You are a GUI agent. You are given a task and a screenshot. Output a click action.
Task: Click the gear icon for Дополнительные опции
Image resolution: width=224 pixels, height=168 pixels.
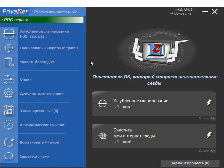point(9,93)
